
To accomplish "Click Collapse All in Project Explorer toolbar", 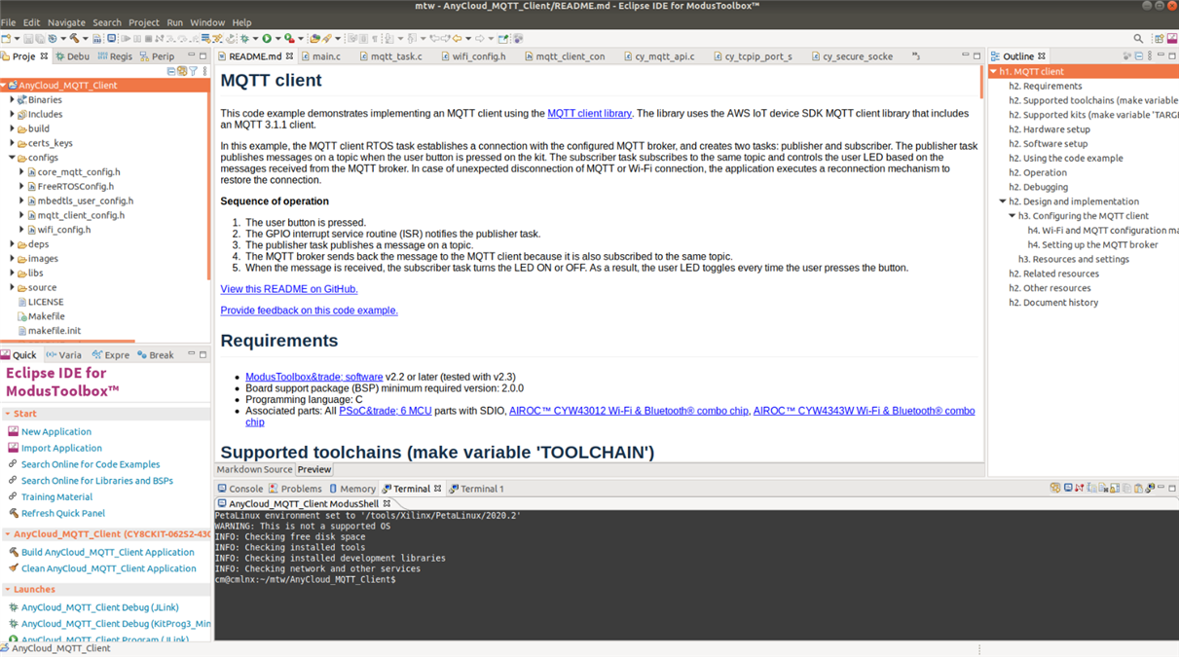I will (x=171, y=71).
